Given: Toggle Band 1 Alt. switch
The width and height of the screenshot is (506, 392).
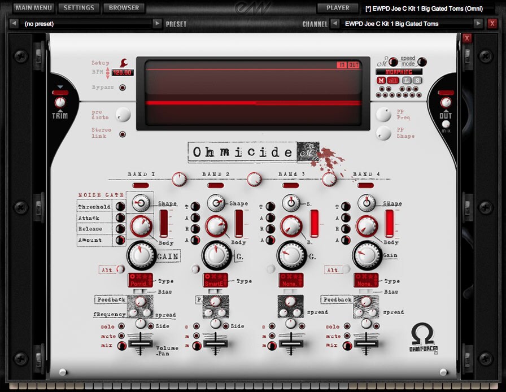Looking at the screenshot, I should 120,269.
